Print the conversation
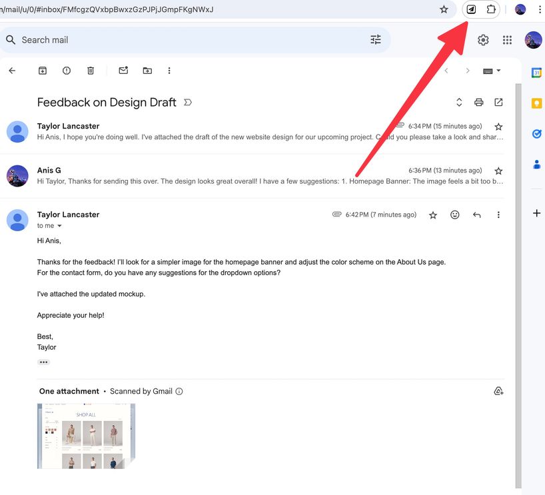This screenshot has width=545, height=495. tap(479, 102)
